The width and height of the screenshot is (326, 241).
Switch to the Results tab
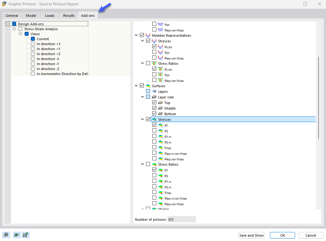[69, 15]
